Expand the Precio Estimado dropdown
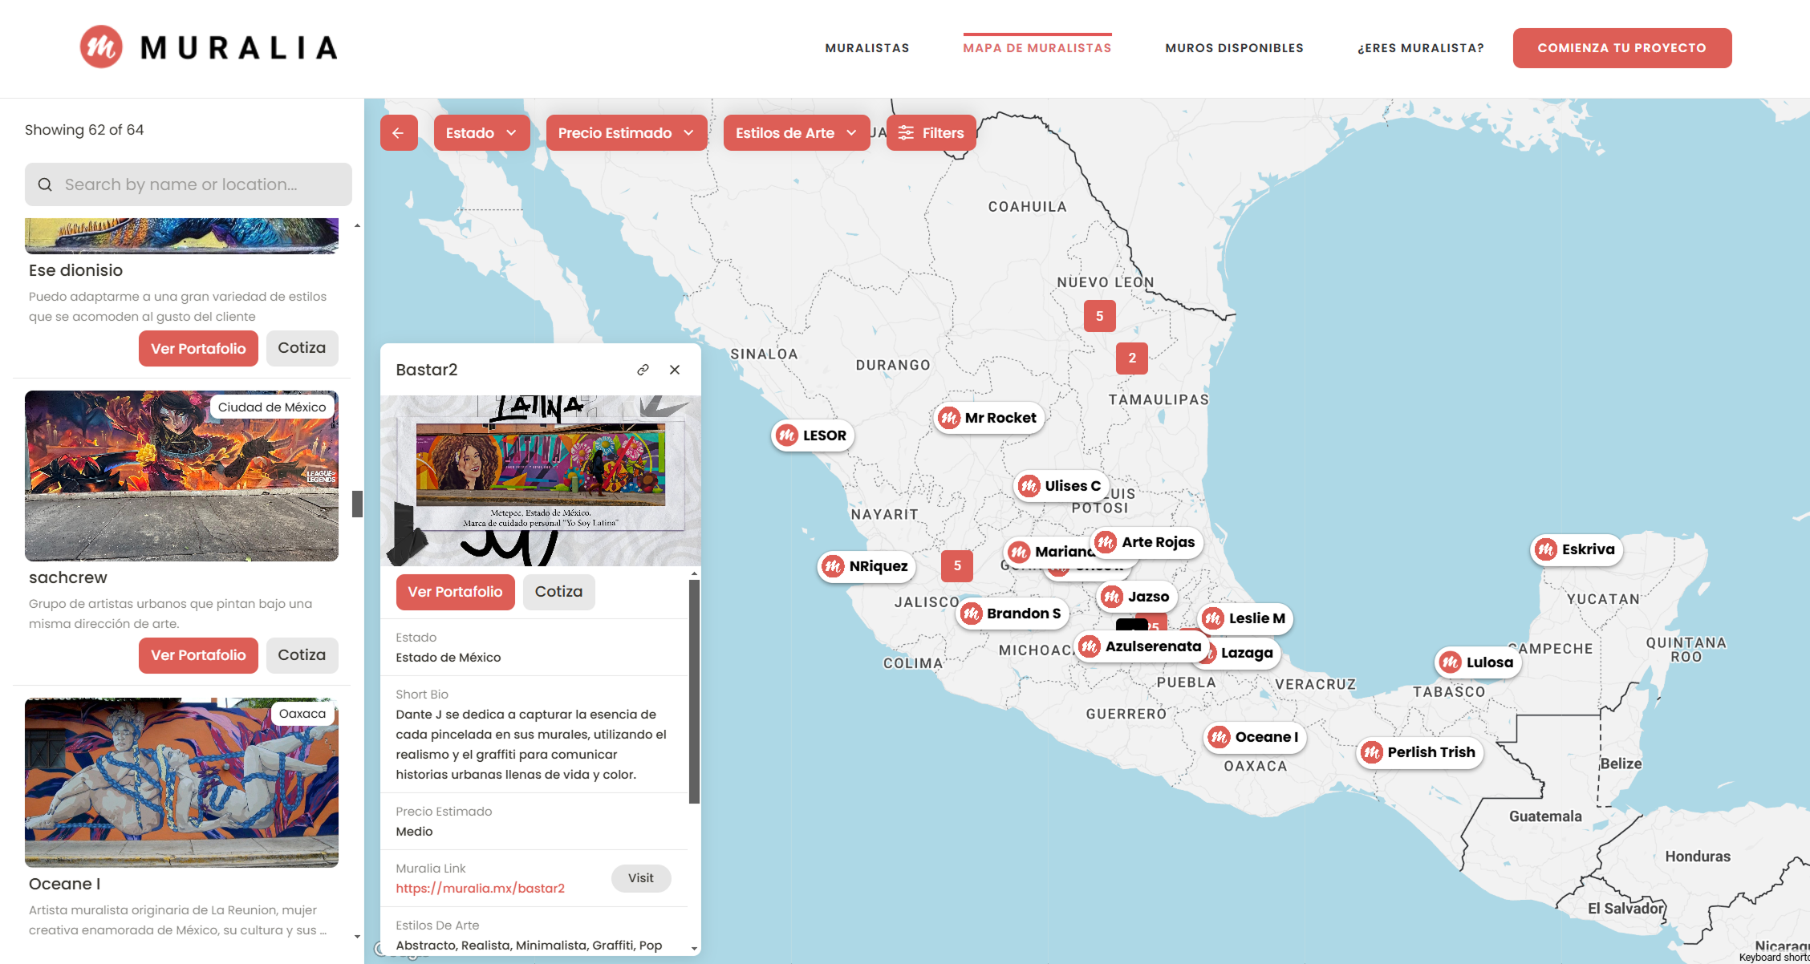 (x=625, y=132)
